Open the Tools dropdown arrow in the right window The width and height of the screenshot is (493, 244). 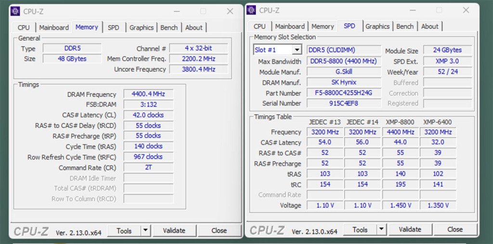coord(381,230)
